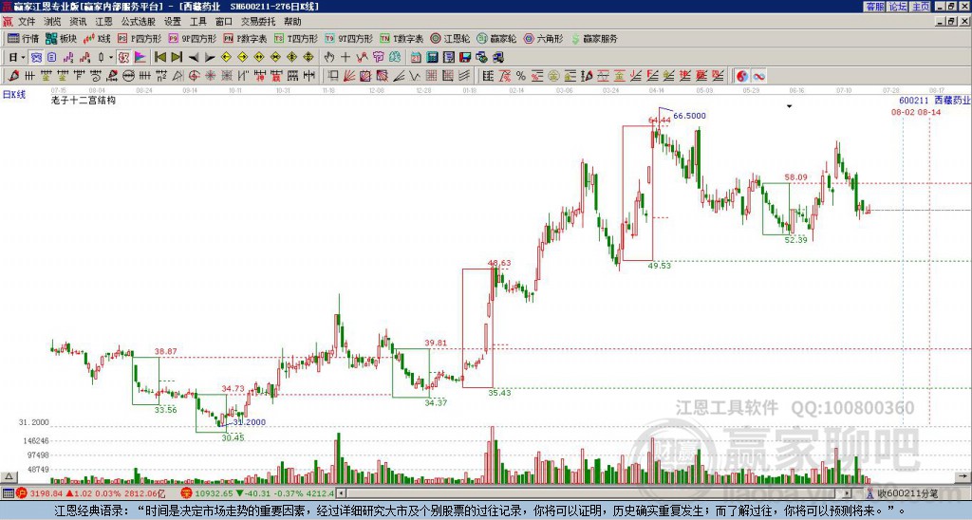Open the 文件 menu
972x520 pixels.
click(27, 22)
